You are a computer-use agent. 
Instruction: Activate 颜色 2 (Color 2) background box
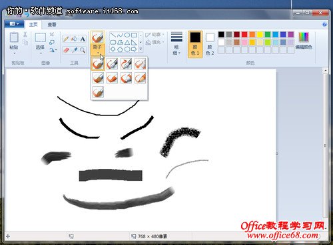[210, 44]
